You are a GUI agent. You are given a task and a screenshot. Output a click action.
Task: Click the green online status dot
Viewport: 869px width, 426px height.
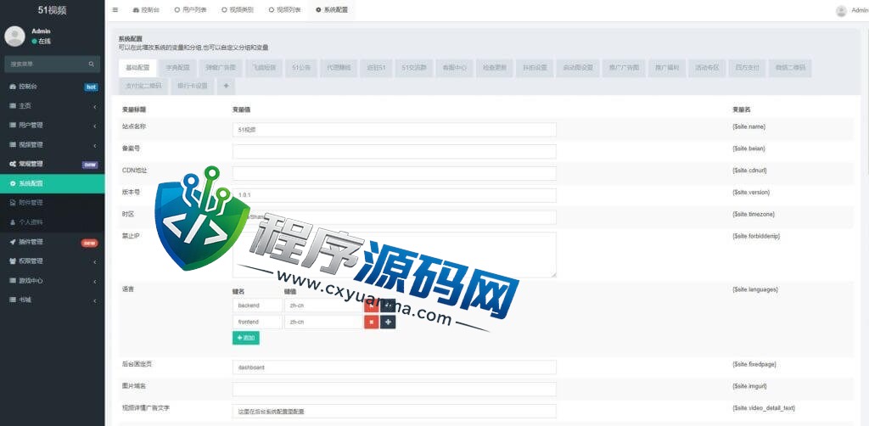34,42
